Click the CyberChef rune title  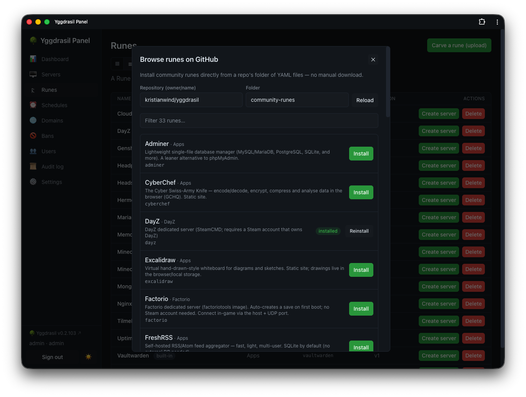click(x=160, y=182)
